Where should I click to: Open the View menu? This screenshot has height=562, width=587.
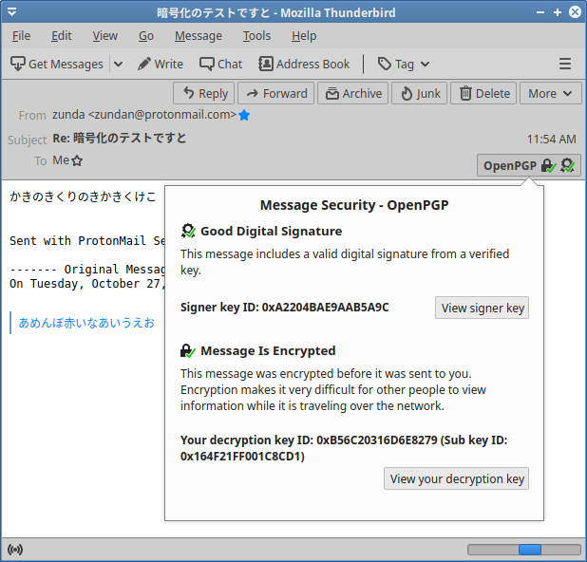(x=105, y=36)
